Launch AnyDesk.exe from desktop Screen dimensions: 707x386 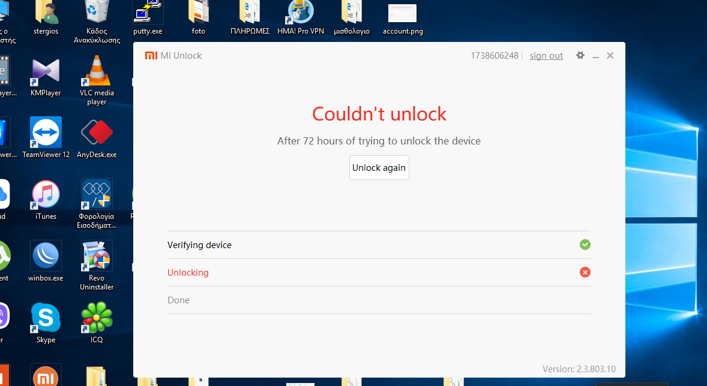point(97,132)
